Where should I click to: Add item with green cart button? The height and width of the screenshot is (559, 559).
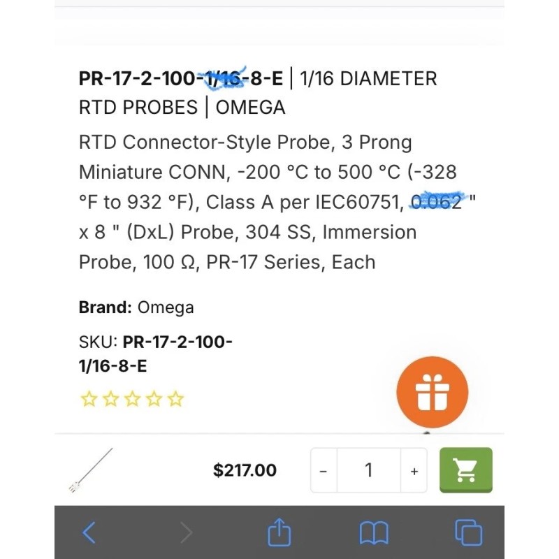click(x=465, y=470)
